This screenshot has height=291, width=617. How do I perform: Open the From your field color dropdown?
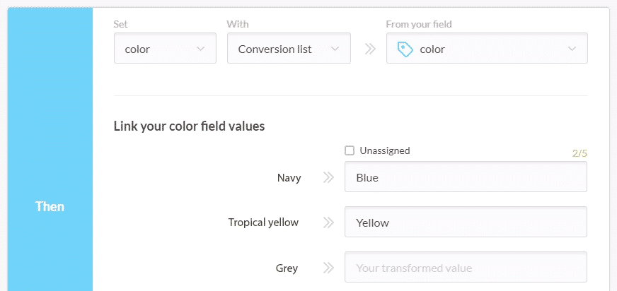487,48
